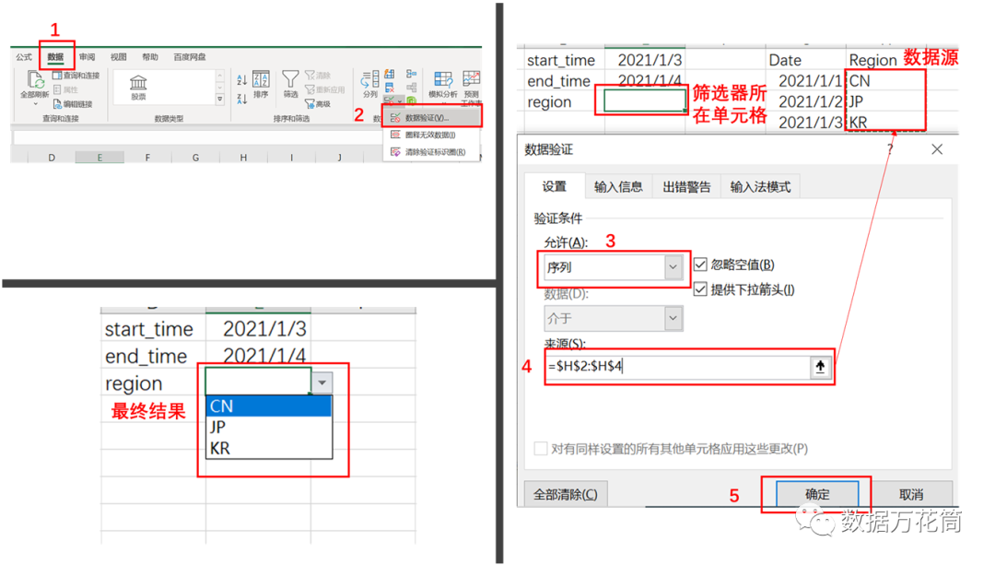Viewport: 995px width, 565px height.
Task: Open the 视图 ribbon tab
Action: 119,57
